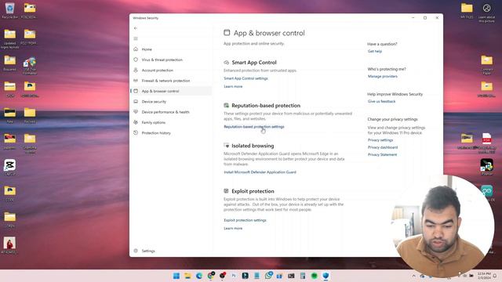Click the person icon for Account protection
502x282 pixels.
136,70
